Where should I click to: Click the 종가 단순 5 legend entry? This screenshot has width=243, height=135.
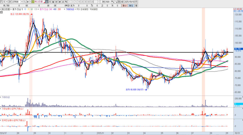18,9
